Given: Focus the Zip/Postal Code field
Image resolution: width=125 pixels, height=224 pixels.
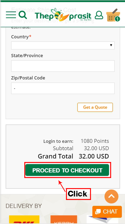Looking at the screenshot, I should tap(63, 88).
